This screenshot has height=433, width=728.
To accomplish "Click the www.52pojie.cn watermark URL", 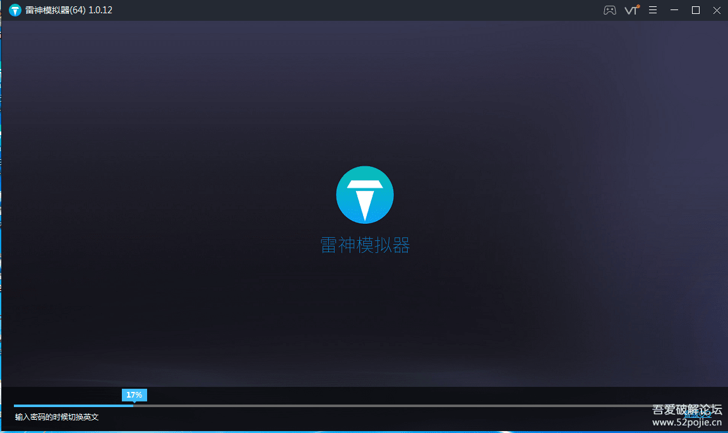I will point(686,422).
